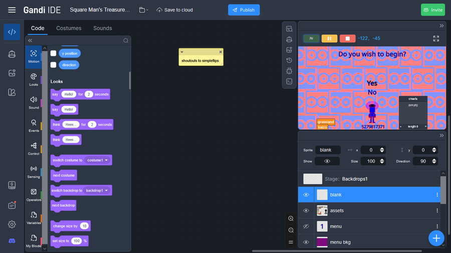Close the yellow comment note
The width and height of the screenshot is (451, 253).
click(x=220, y=52)
